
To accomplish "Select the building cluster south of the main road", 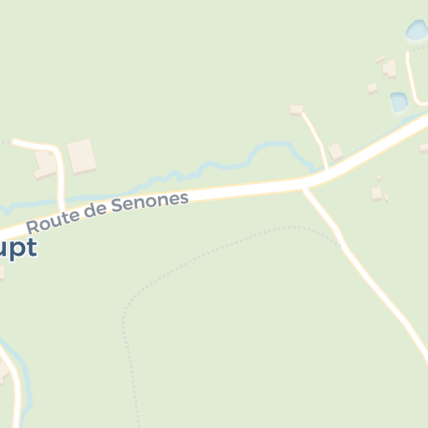I will pyautogui.click(x=380, y=189).
